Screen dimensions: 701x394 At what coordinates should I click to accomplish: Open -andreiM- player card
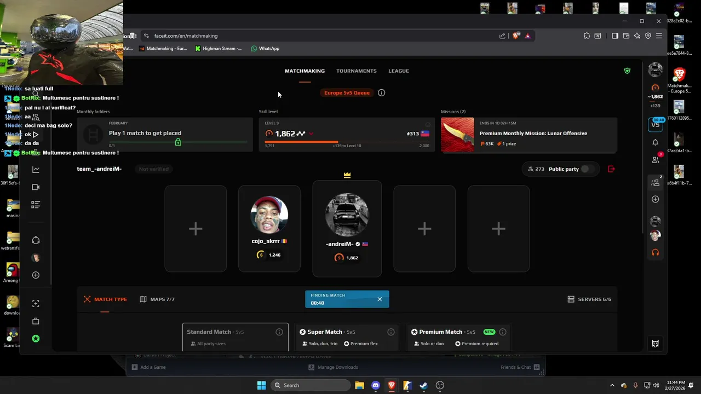pos(347,229)
